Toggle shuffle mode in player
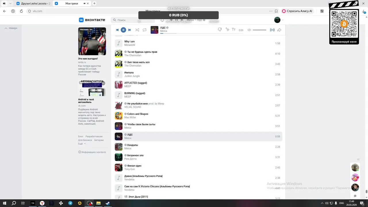 [137, 30]
